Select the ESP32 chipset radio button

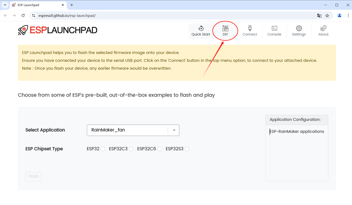click(103, 149)
